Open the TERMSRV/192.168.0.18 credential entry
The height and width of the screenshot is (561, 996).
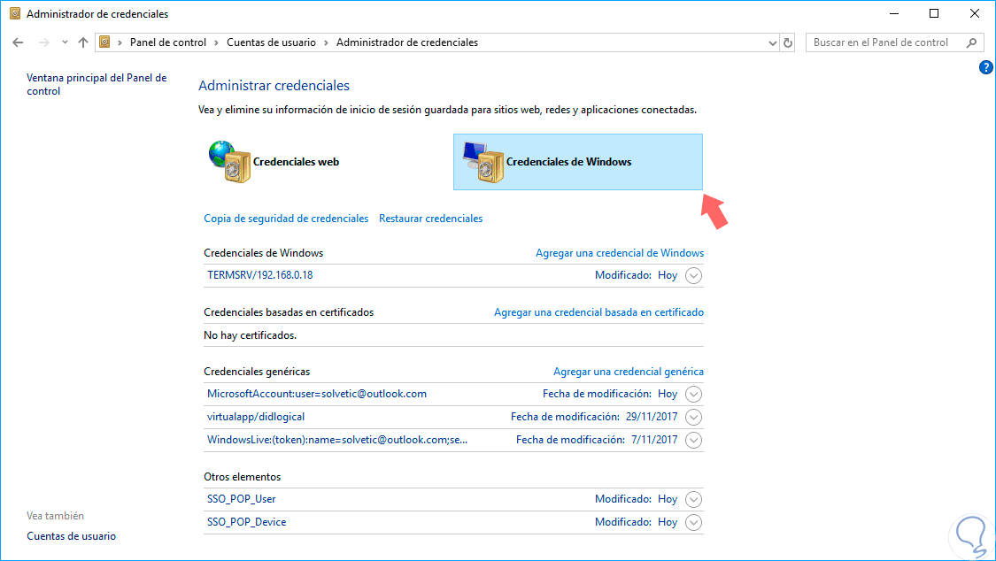click(259, 275)
